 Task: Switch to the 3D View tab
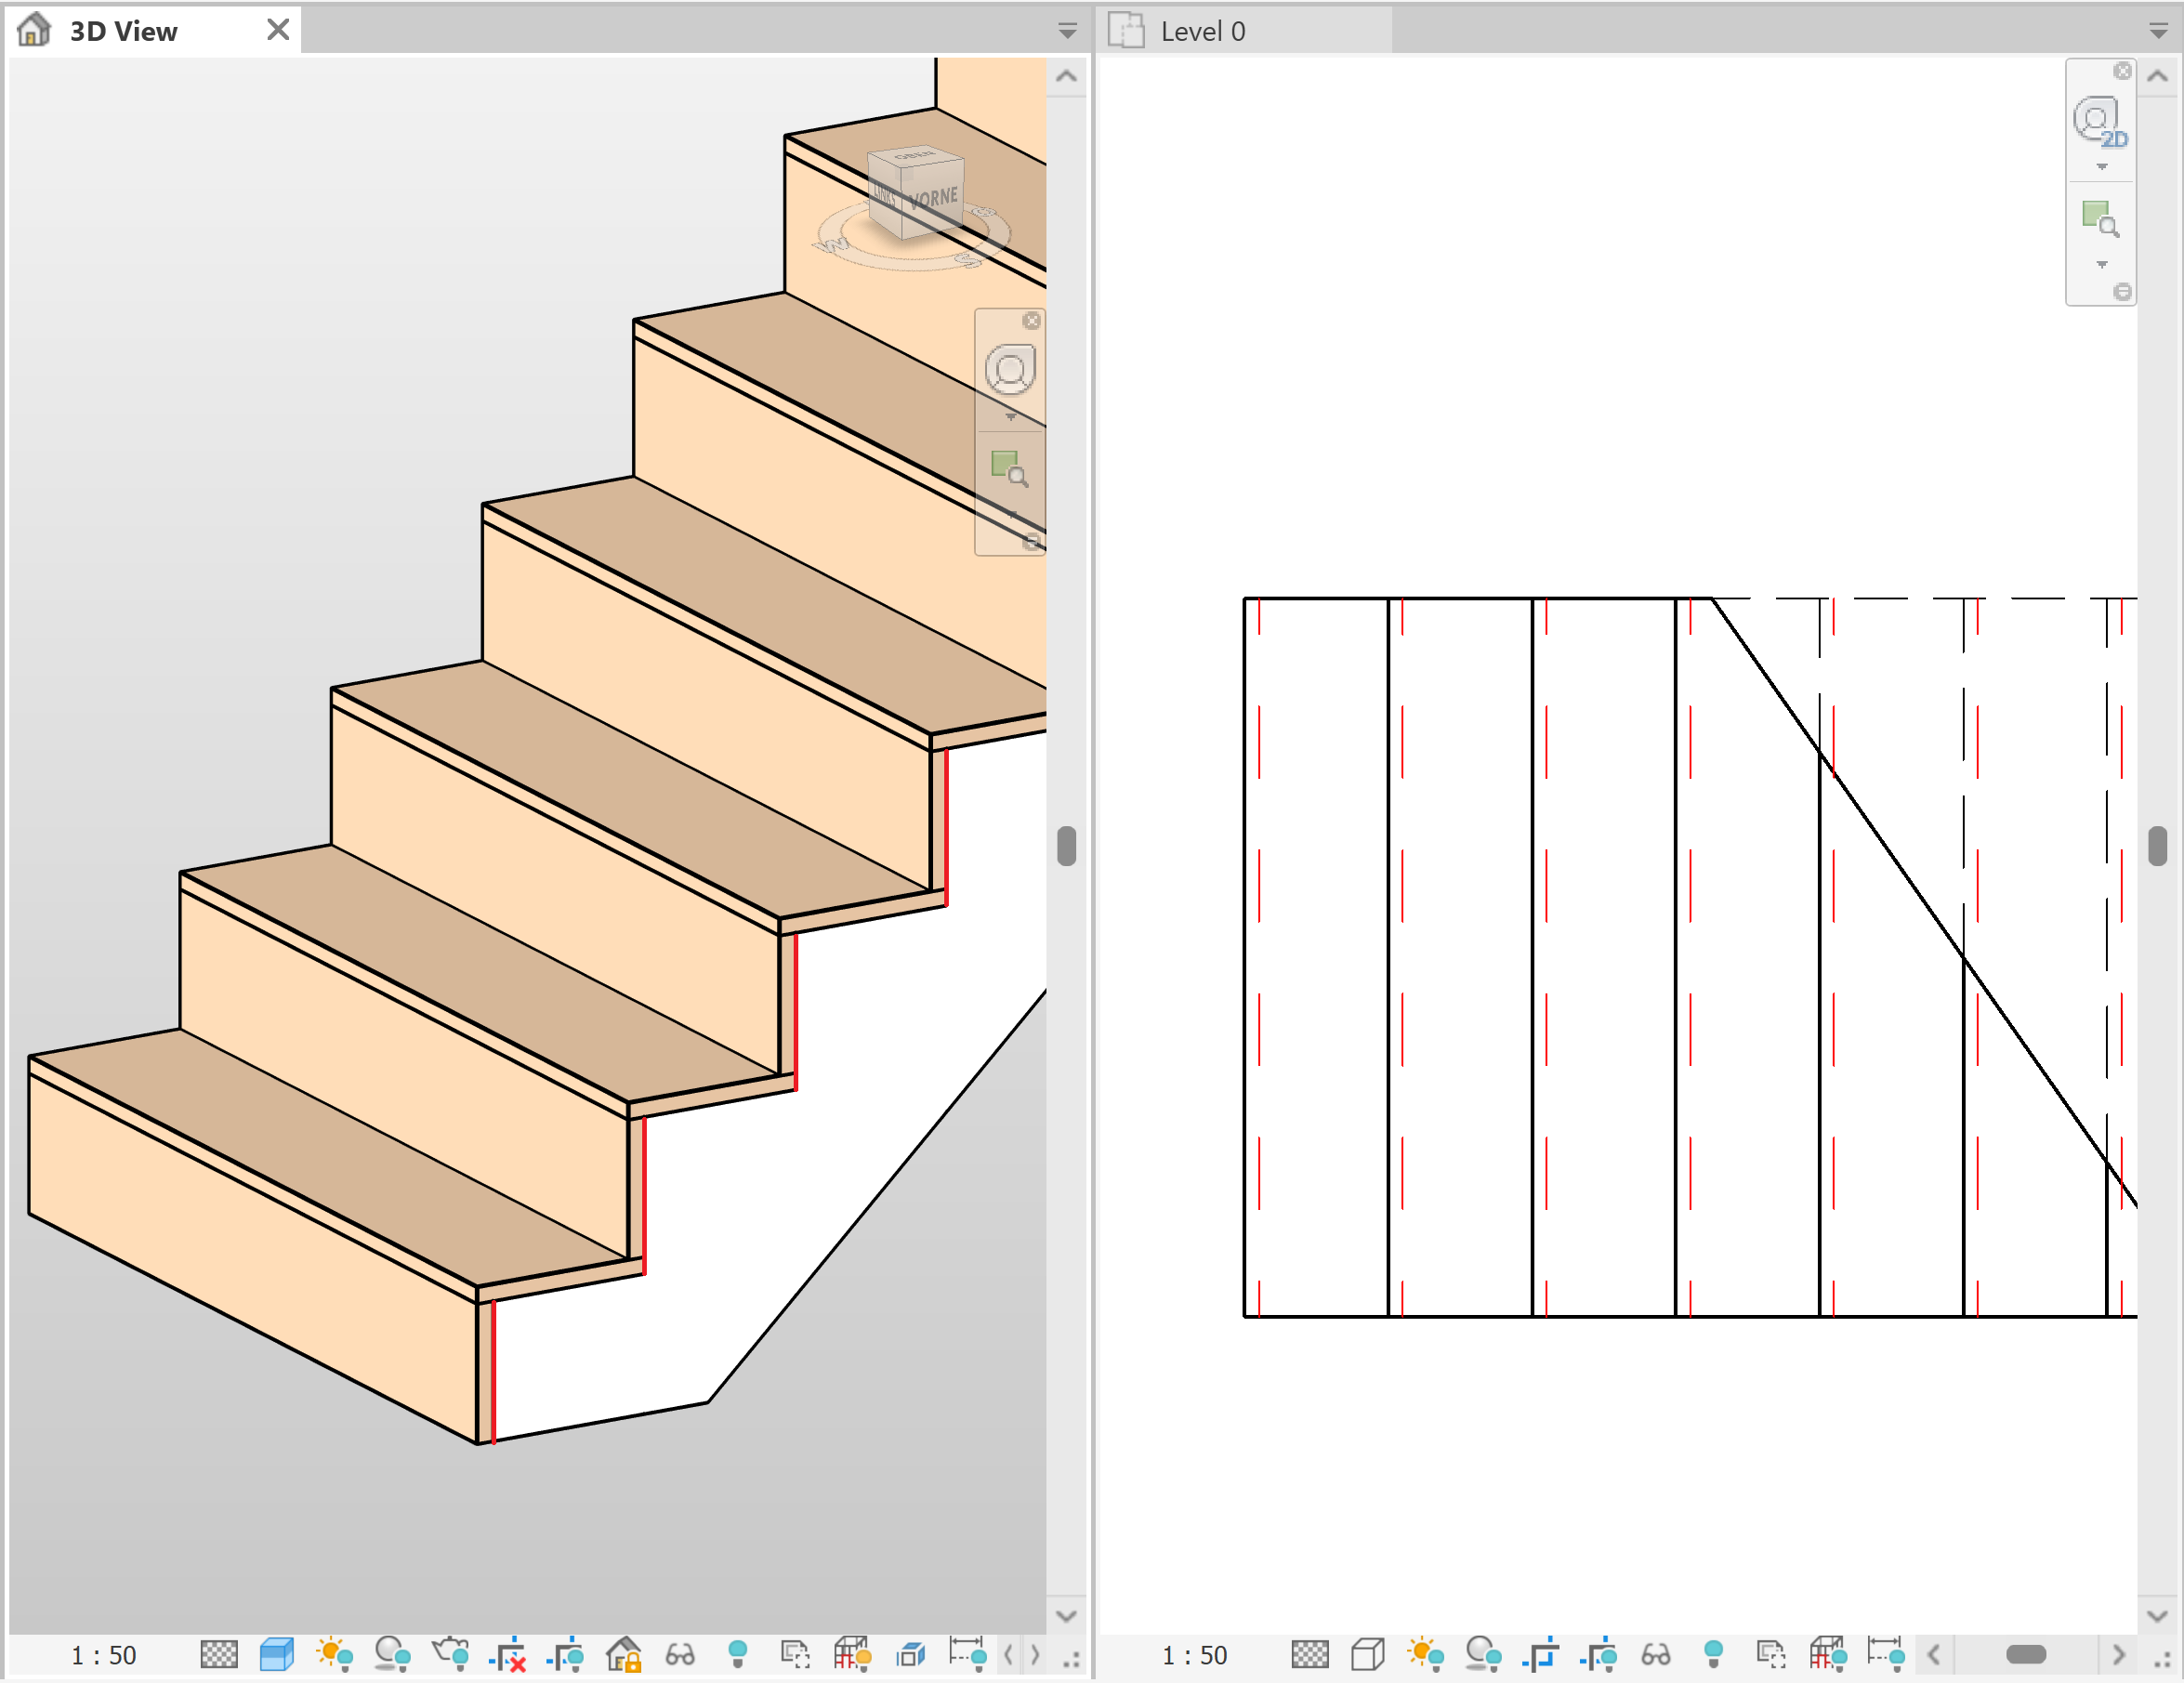pos(125,30)
